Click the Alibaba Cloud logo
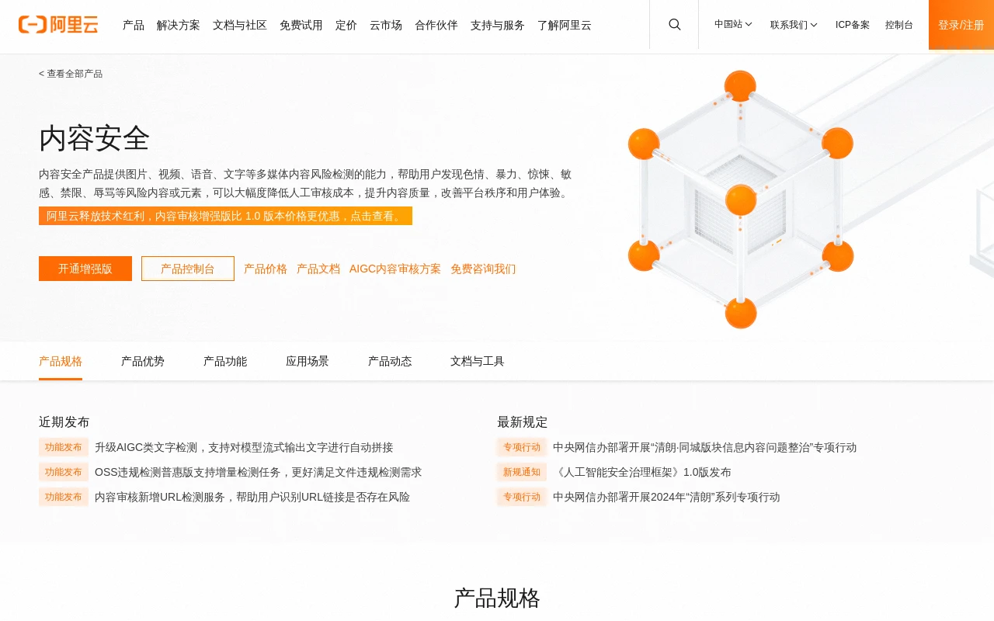 click(x=58, y=25)
